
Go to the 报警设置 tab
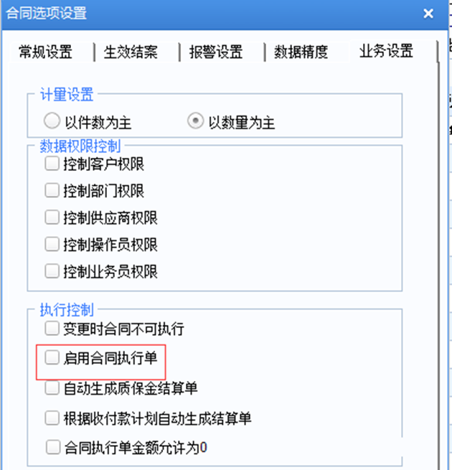click(216, 52)
